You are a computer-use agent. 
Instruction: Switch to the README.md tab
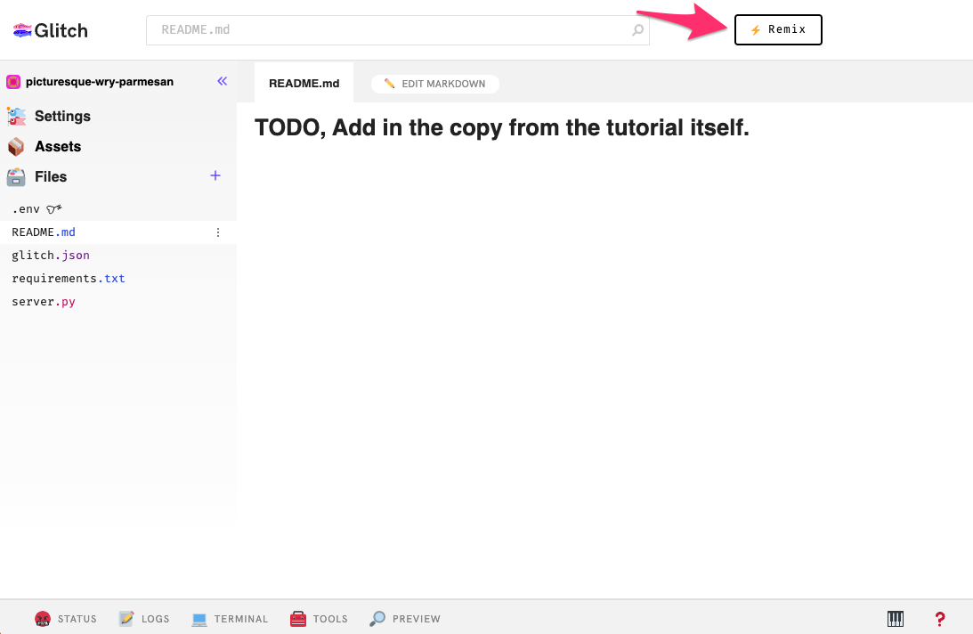304,83
